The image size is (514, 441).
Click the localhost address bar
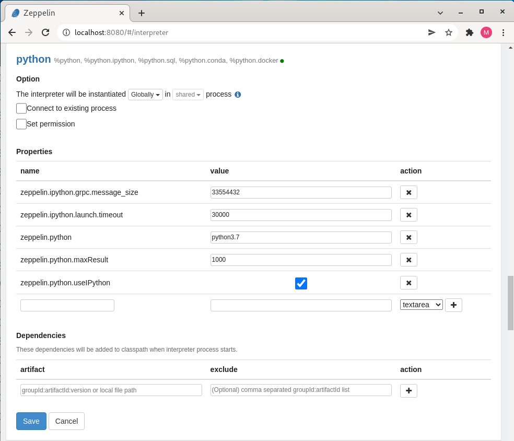[242, 32]
